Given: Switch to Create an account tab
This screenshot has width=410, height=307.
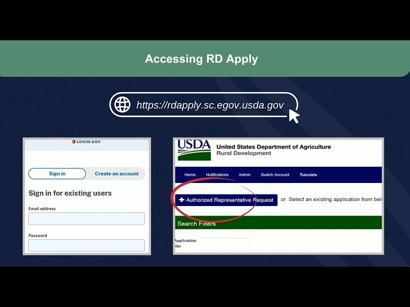Looking at the screenshot, I should coord(117,173).
